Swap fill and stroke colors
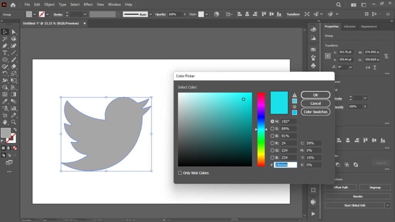Image resolution: width=395 pixels, height=222 pixels. pyautogui.click(x=15, y=129)
